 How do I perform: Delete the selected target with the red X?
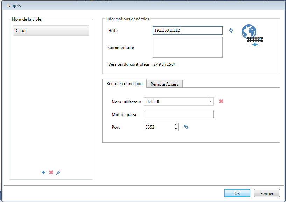[x=51, y=172]
